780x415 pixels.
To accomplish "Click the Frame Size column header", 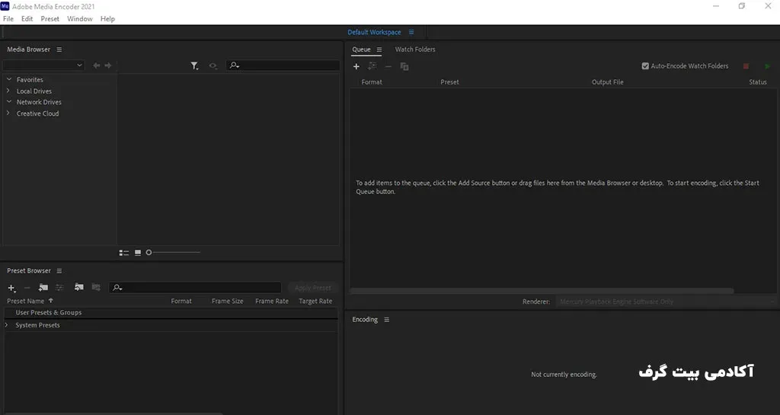I will 227,301.
